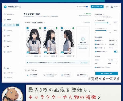Delete reference image 2 with trash icon

[x=57, y=56]
